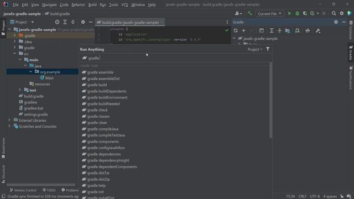Screen dimensions: 354x199
Task: Select opened file locate icon in Project panel
Action: point(57,22)
